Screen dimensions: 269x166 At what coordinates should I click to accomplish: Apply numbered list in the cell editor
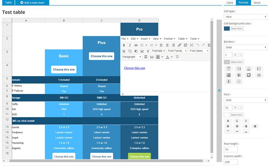pyautogui.click(x=152, y=45)
